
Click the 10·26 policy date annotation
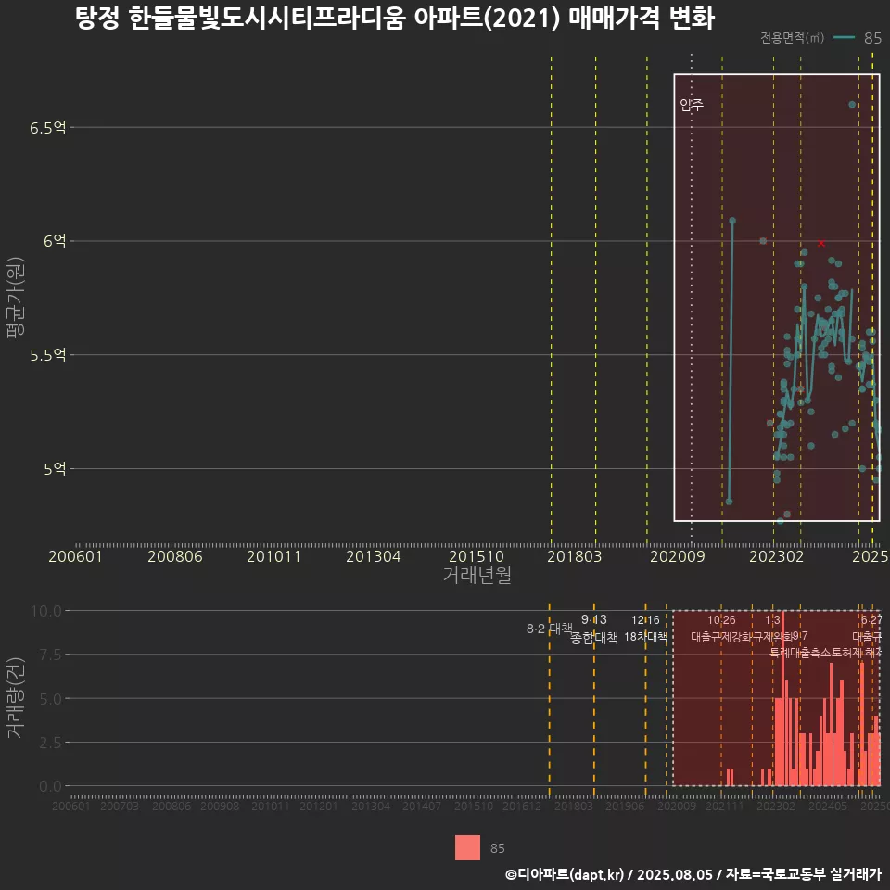[x=721, y=620]
